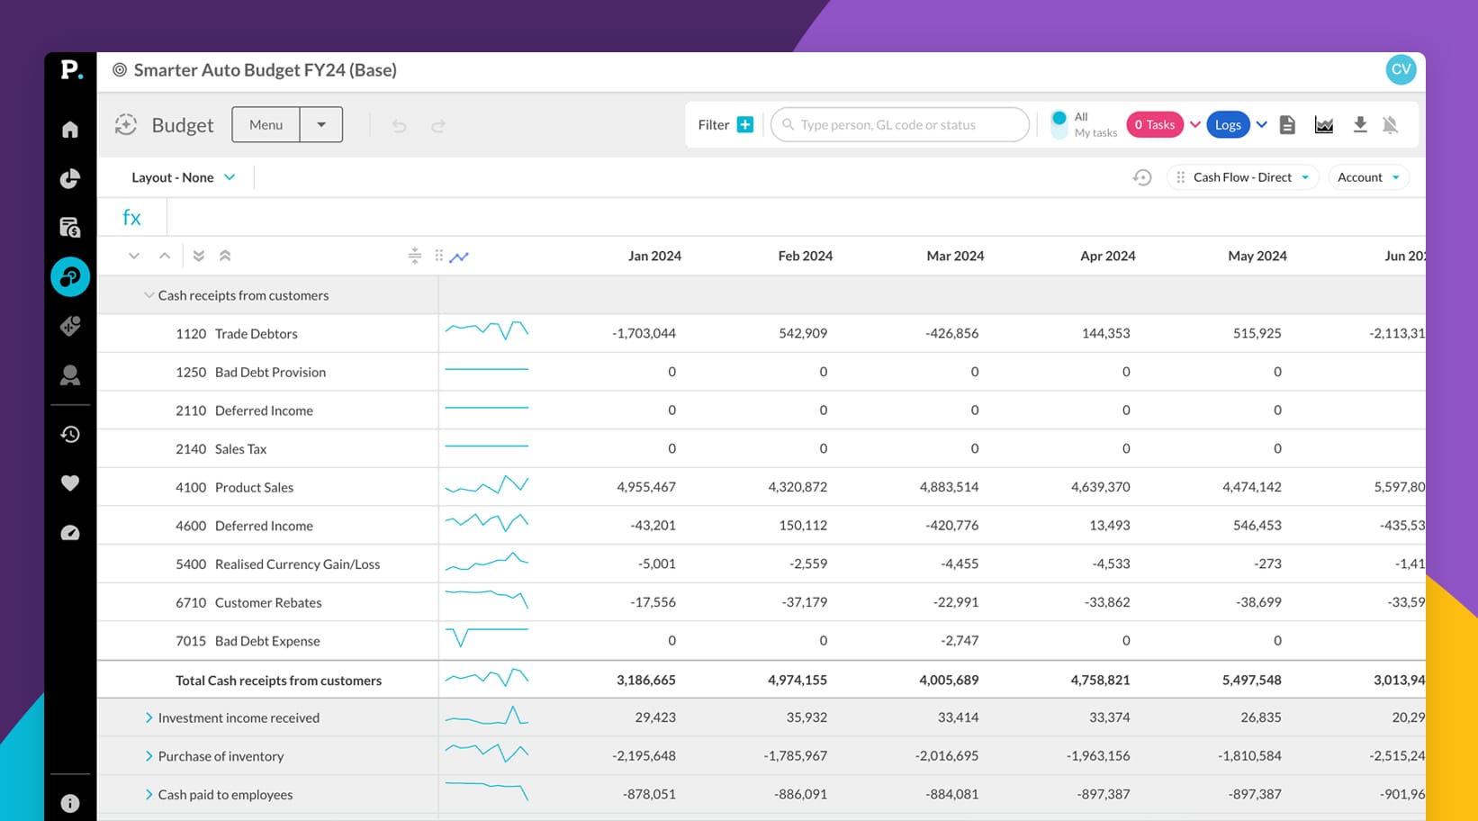
Task: Collapse the Cash receipts from customers section
Action: 148,294
